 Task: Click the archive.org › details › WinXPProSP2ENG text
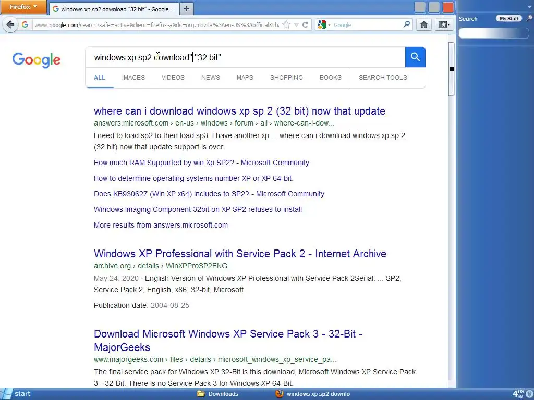click(x=161, y=266)
